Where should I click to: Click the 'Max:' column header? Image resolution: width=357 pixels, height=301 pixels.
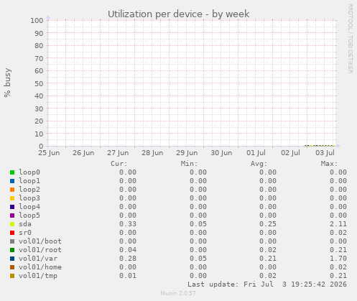click(329, 164)
